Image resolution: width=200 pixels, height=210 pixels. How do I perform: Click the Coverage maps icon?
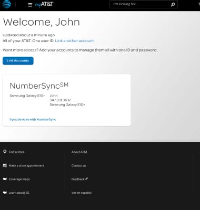[5, 179]
